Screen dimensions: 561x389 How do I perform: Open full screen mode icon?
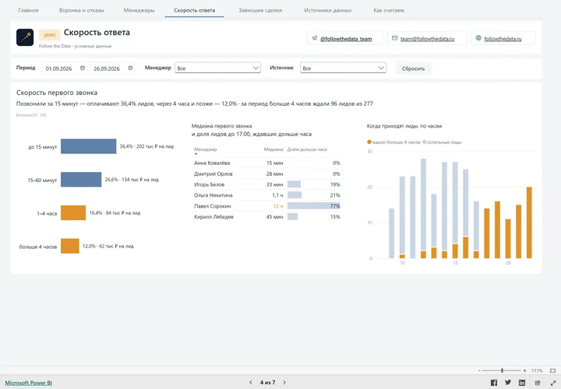tap(552, 383)
